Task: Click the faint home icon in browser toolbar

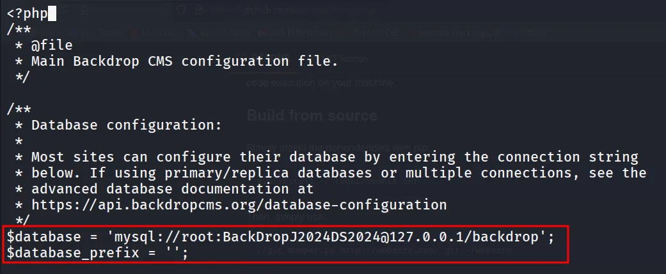Action: (84, 11)
